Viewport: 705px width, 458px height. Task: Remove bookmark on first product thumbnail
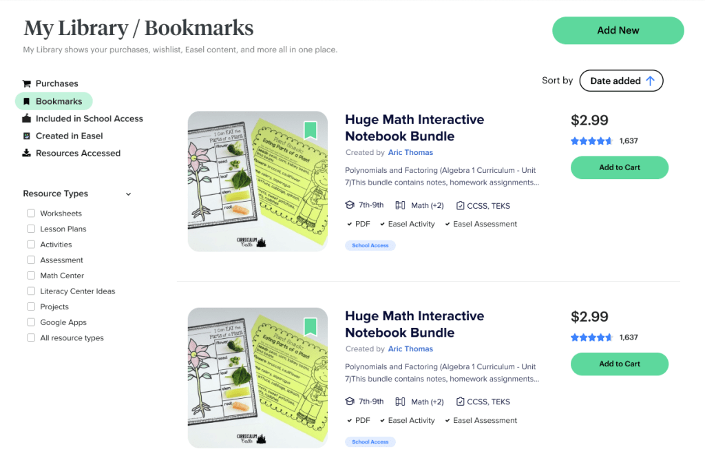click(310, 130)
